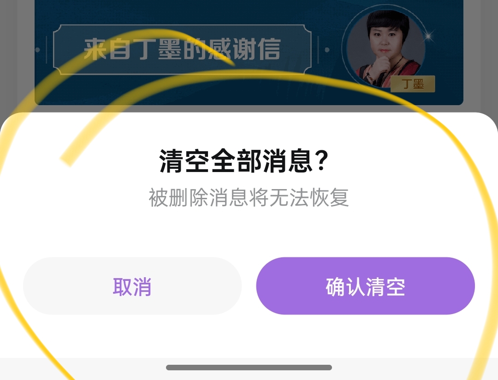Click the 被删除消息将无法恢复 warning text
This screenshot has width=498, height=380.
pyautogui.click(x=249, y=198)
